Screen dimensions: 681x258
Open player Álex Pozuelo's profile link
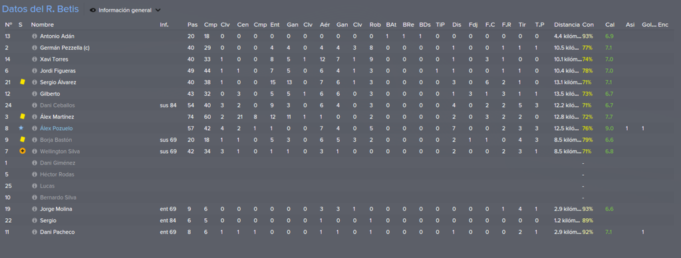57,128
